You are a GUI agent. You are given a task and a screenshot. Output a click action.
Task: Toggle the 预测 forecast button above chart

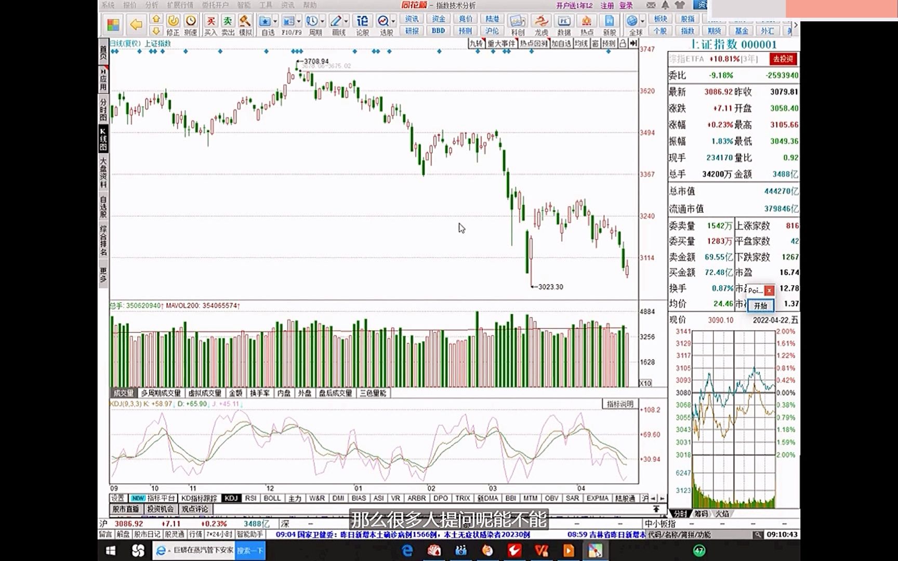click(609, 44)
